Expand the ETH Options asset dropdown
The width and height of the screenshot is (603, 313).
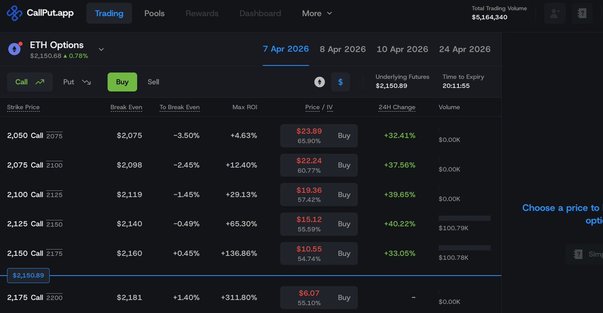[101, 49]
